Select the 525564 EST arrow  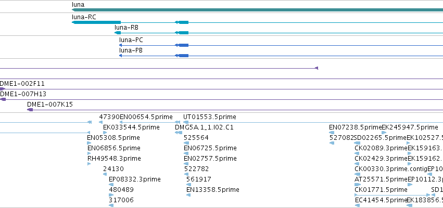tap(186, 143)
